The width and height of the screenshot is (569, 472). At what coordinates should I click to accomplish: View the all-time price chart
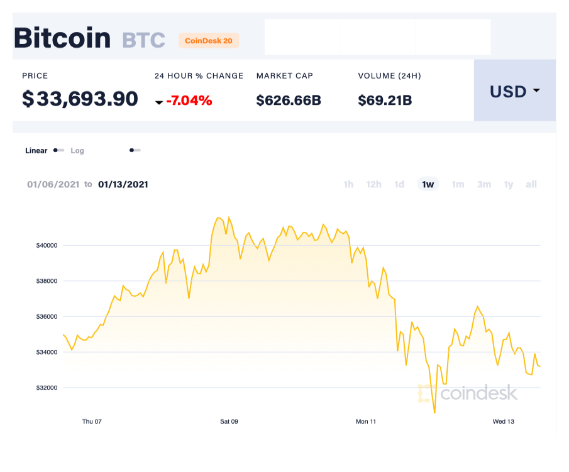click(x=531, y=184)
